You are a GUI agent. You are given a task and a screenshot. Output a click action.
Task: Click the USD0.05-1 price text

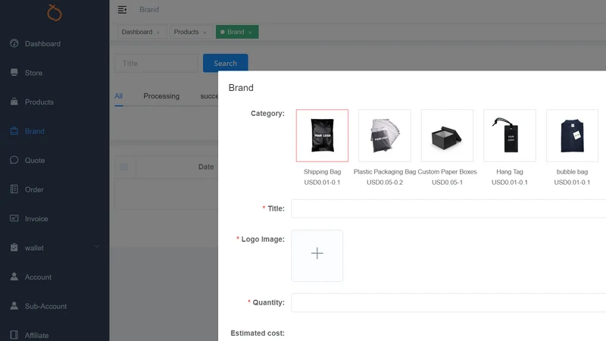(x=447, y=183)
